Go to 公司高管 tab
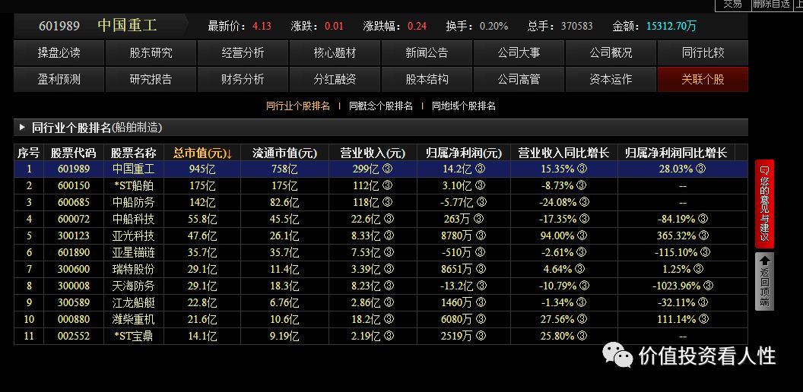The height and width of the screenshot is (392, 803). [519, 79]
